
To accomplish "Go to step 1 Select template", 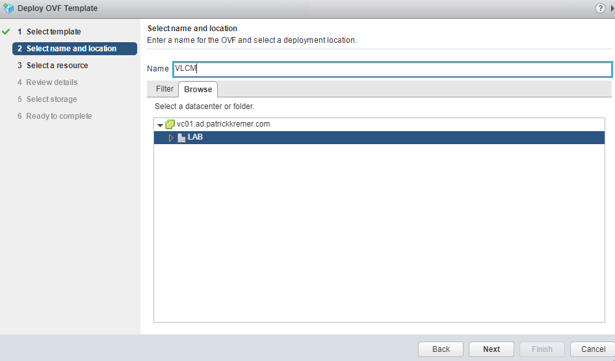I will [x=53, y=32].
